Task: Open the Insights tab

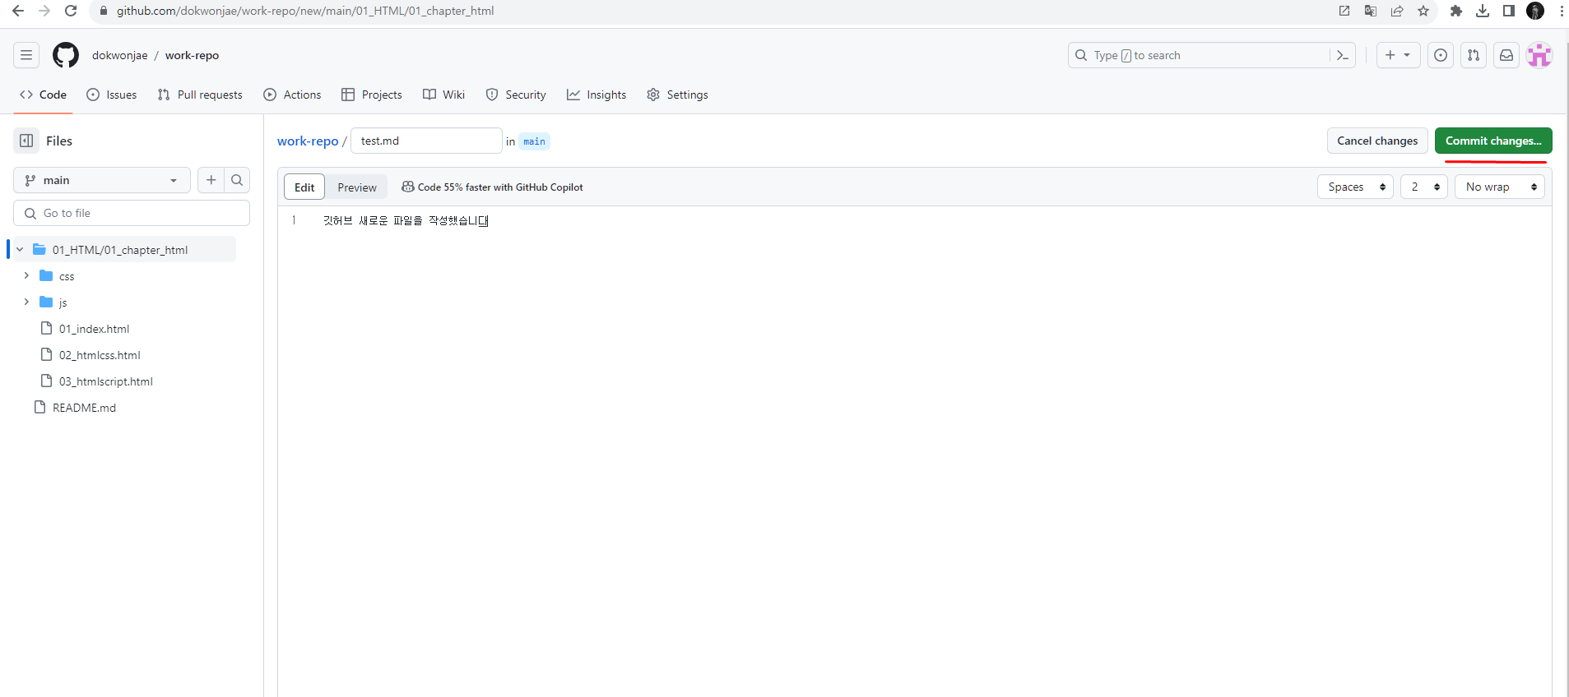Action: 596,95
